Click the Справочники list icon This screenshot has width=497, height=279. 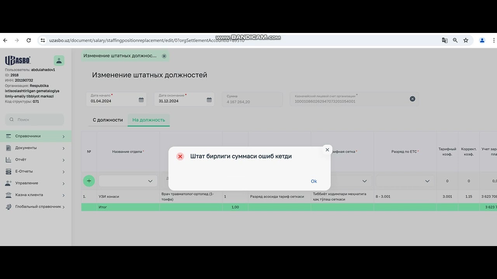tap(8, 136)
